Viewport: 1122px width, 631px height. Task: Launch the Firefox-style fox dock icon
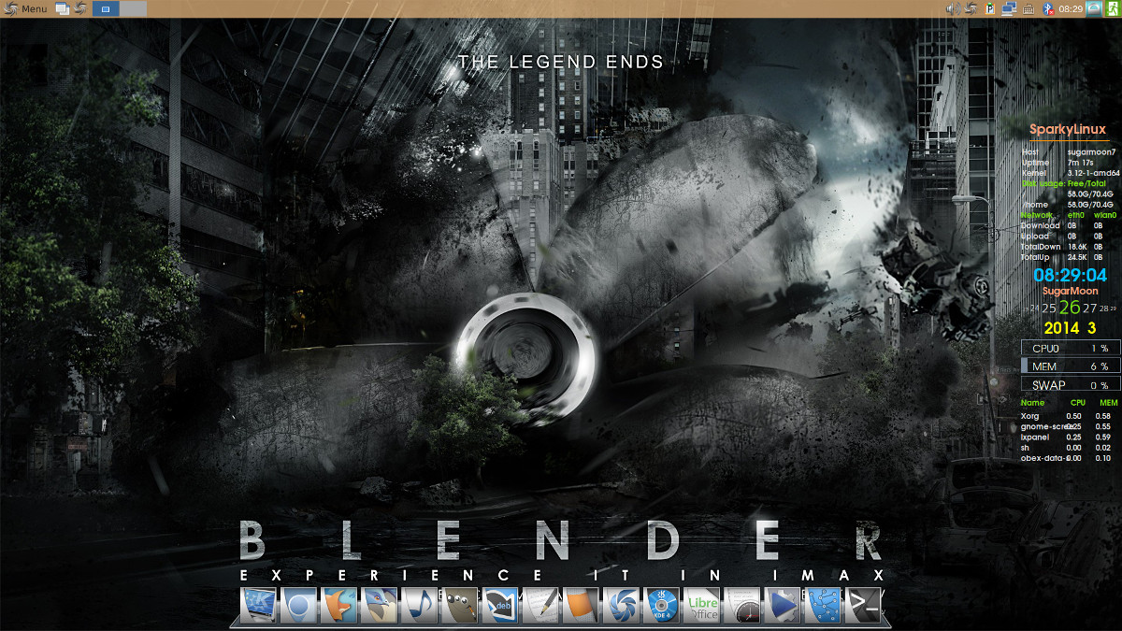(338, 607)
